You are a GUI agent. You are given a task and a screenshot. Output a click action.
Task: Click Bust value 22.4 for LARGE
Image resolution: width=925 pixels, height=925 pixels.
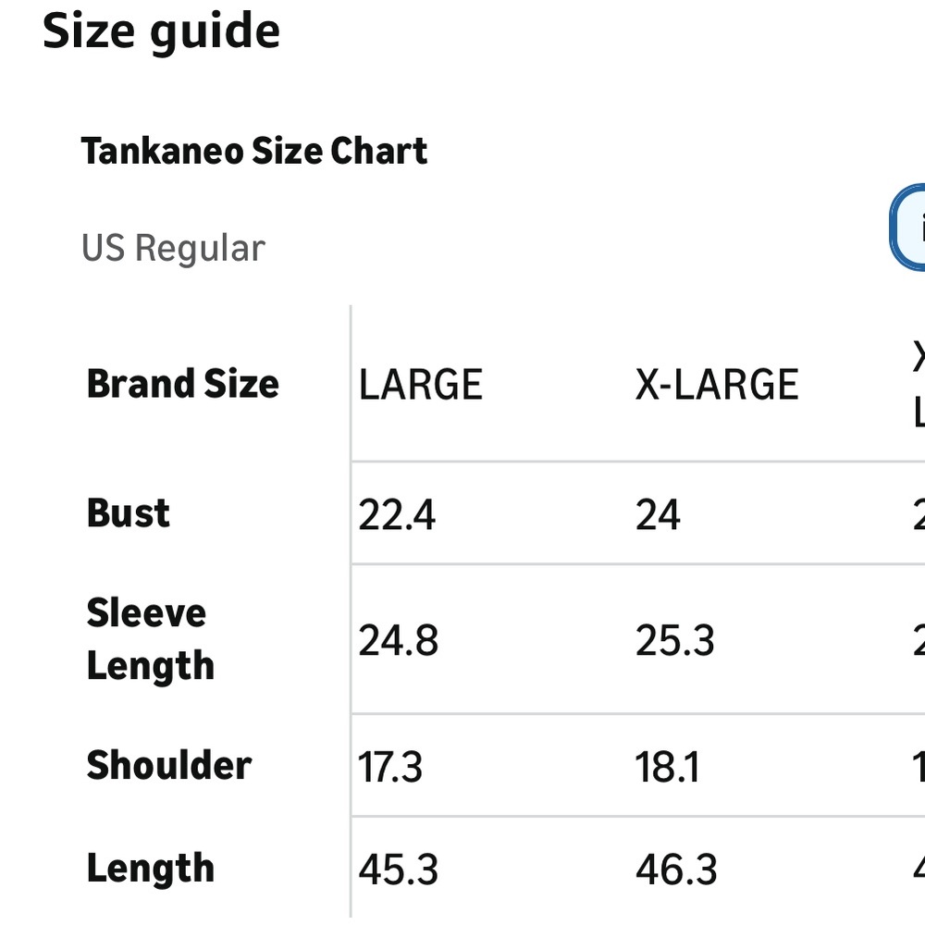(x=397, y=515)
